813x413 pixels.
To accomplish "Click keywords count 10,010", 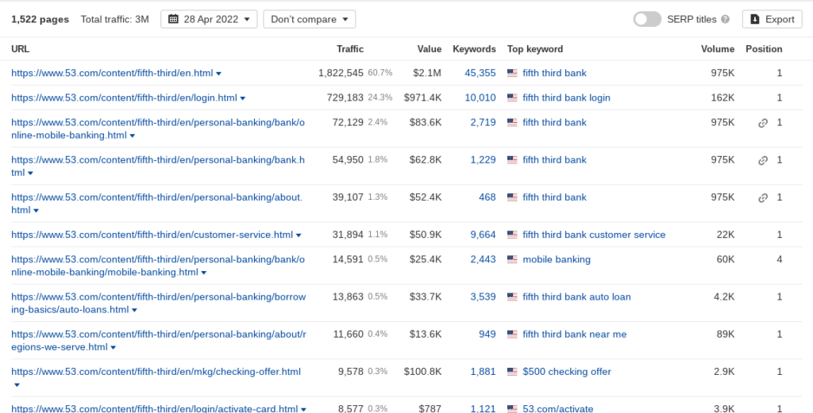I will coord(480,98).
